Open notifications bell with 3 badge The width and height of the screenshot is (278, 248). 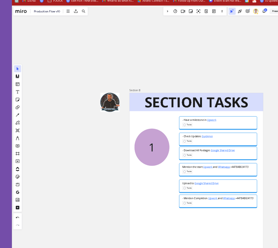pyautogui.click(x=264, y=11)
